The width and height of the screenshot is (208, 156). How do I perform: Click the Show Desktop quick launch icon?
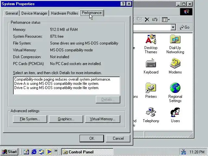tap(26, 152)
